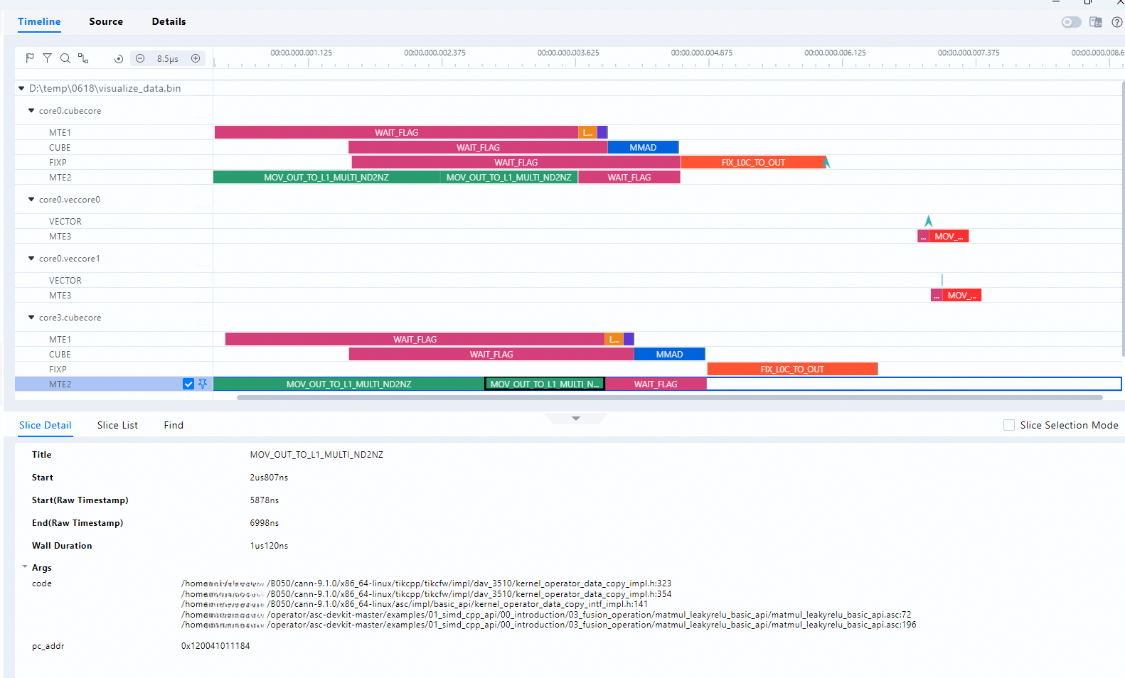Collapse the core0.cubecore group
1125x678 pixels.
[x=31, y=110]
